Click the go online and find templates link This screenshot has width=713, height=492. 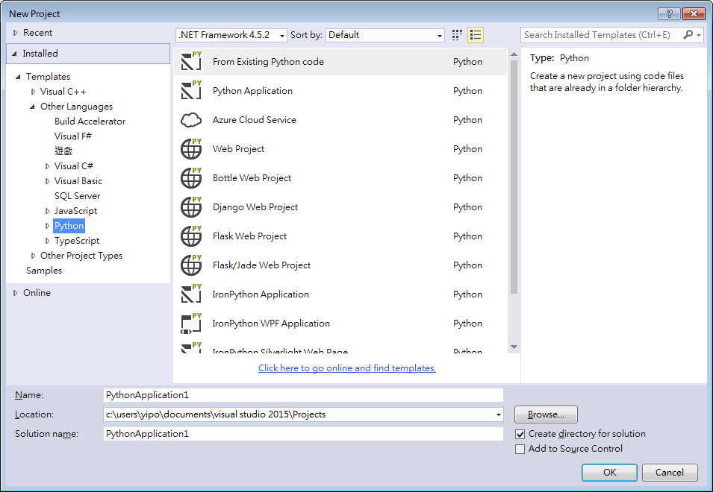(346, 368)
